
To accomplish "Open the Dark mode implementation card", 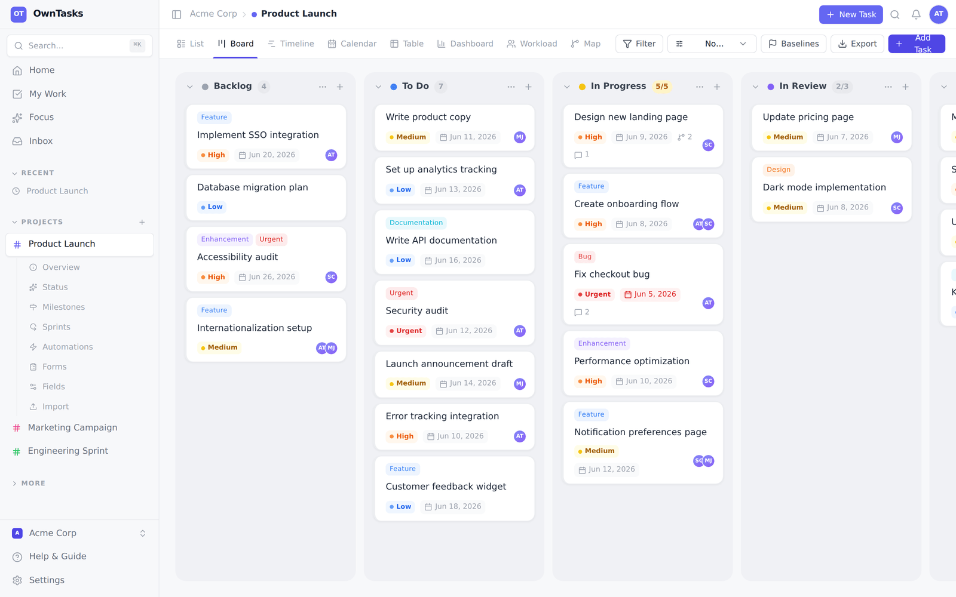I will point(832,189).
